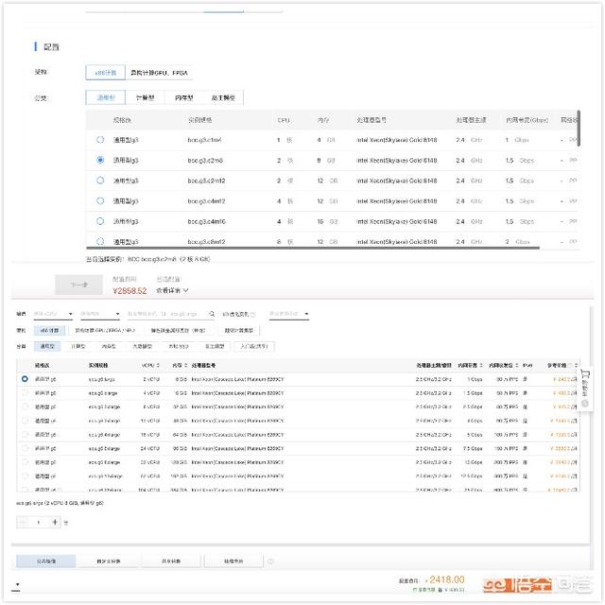Open the vCPU filter dropdown
The image size is (605, 605).
[53, 314]
